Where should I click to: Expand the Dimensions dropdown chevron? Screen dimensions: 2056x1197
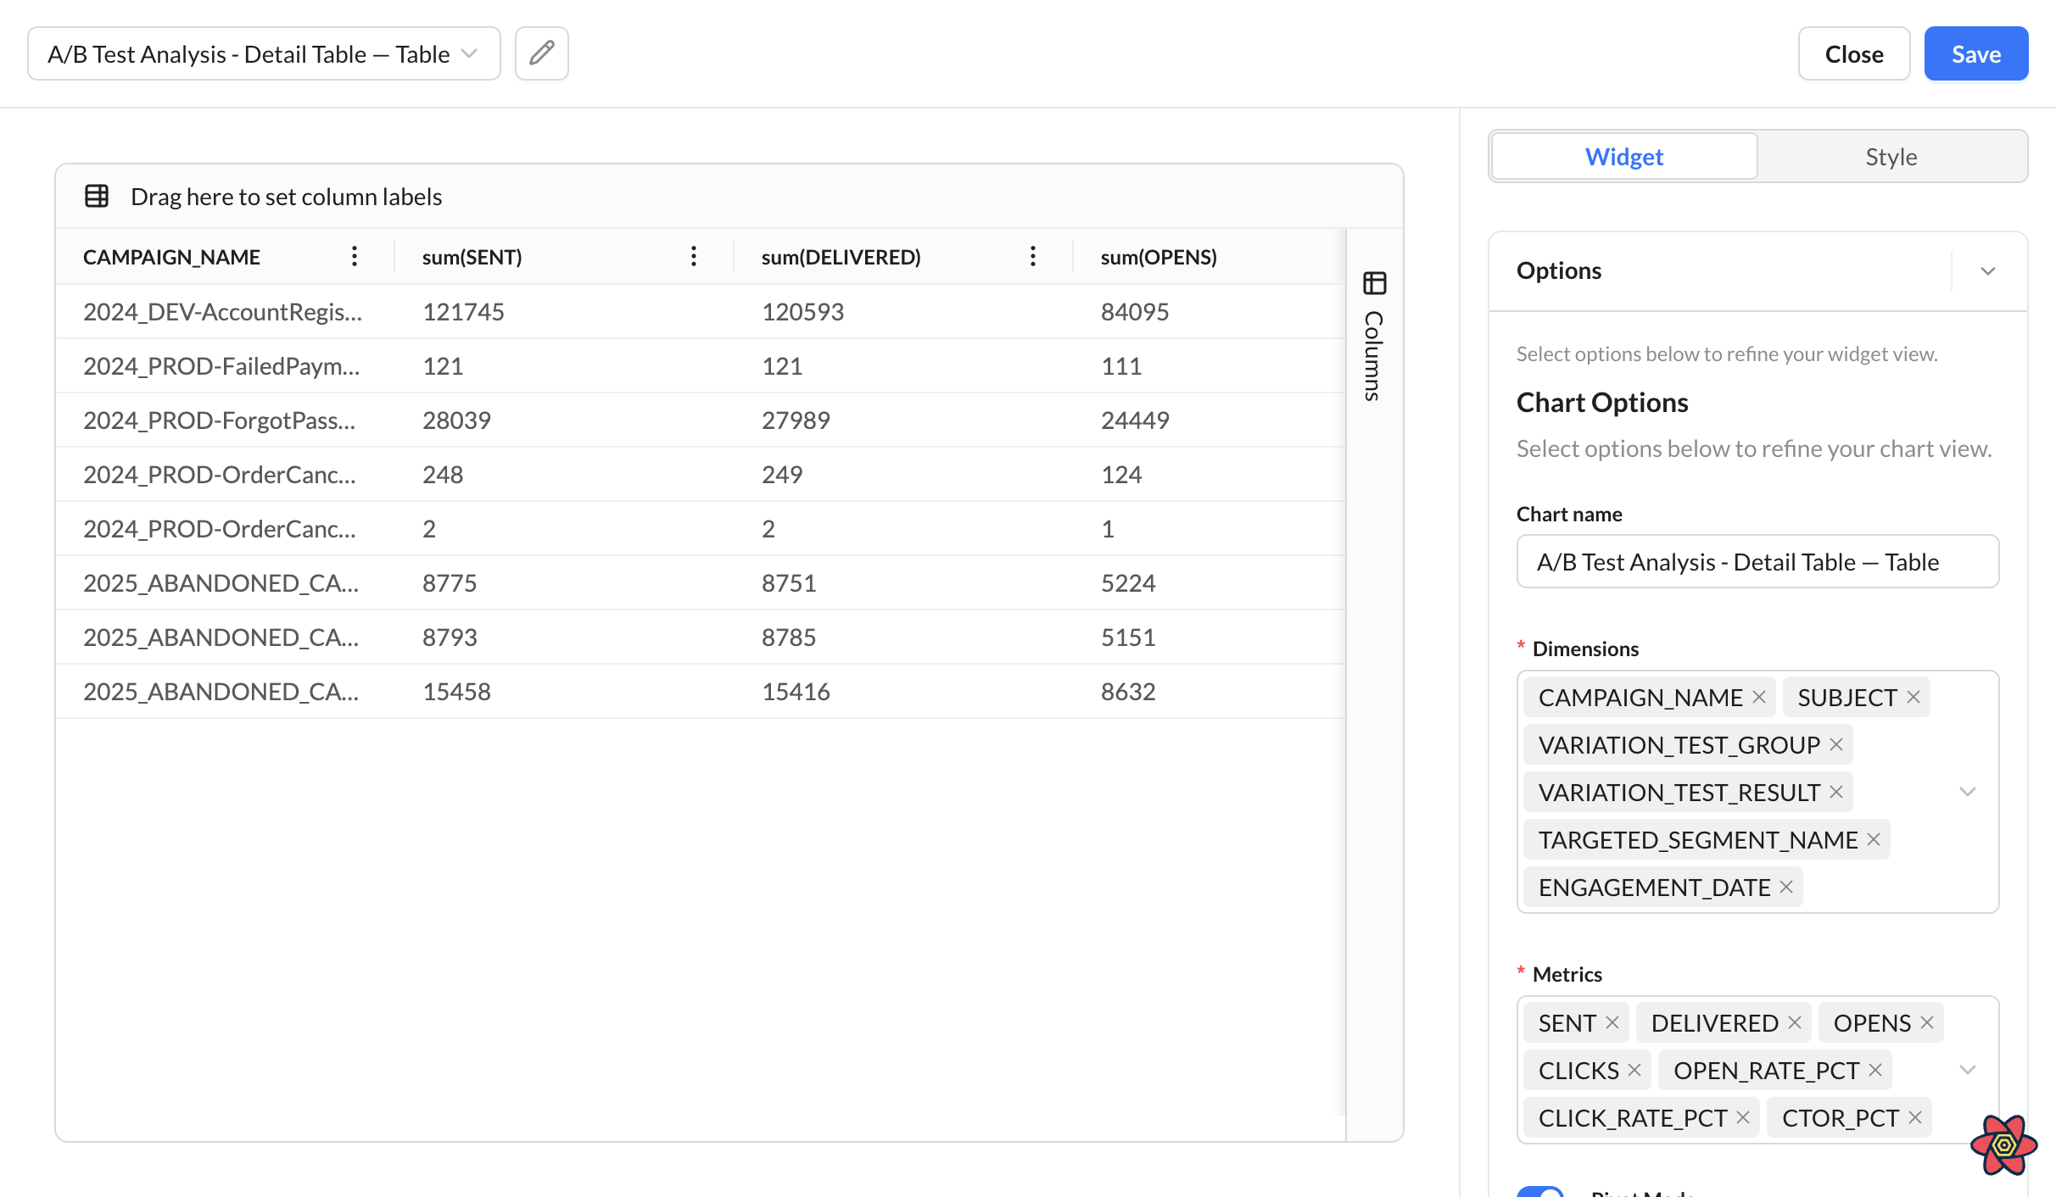(x=1968, y=792)
